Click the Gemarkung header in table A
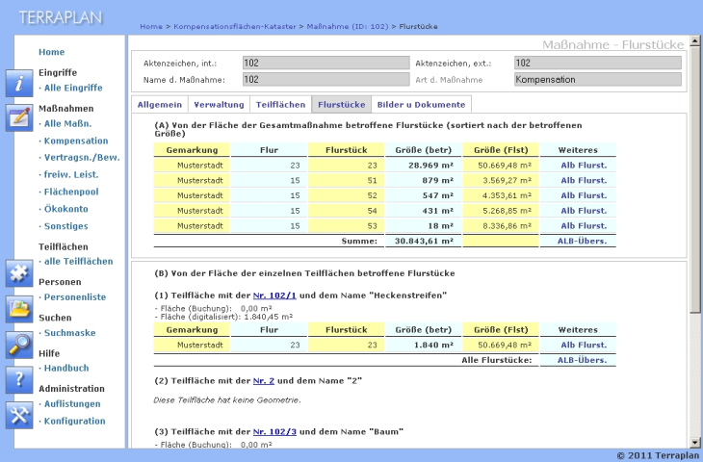 [x=192, y=150]
